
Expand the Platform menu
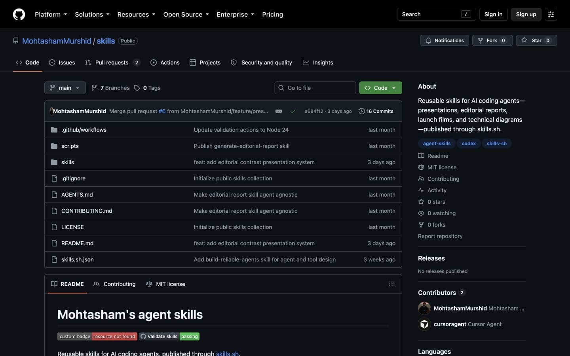click(51, 14)
